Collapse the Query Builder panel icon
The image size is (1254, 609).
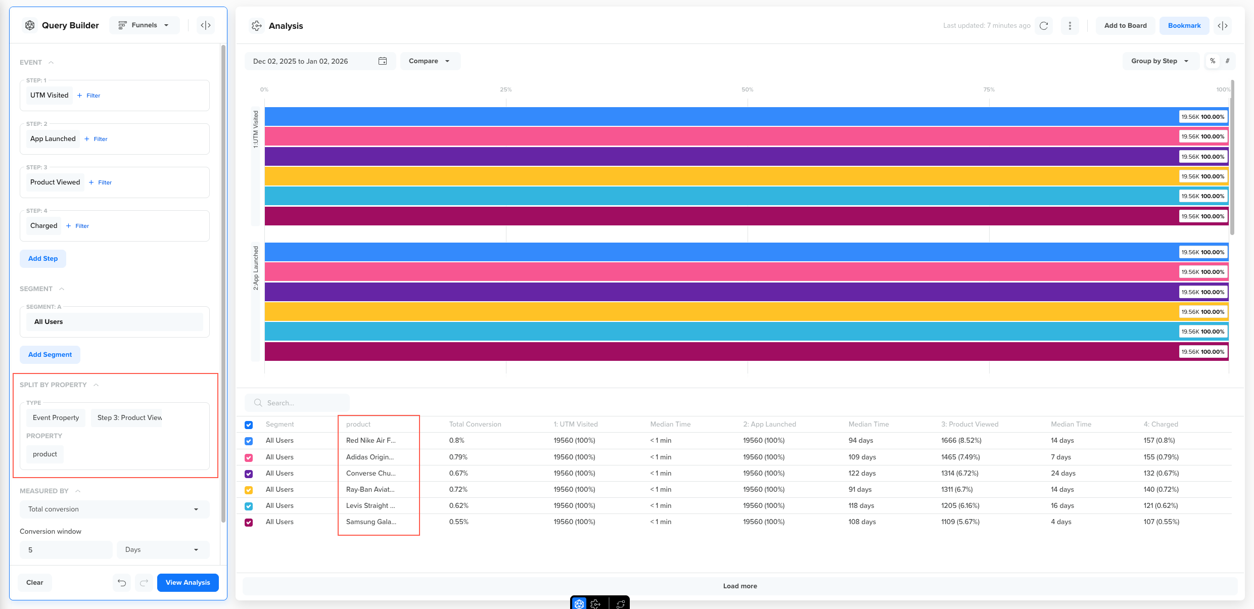click(x=206, y=25)
